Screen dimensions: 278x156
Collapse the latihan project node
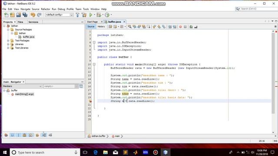[x=4, y=26]
